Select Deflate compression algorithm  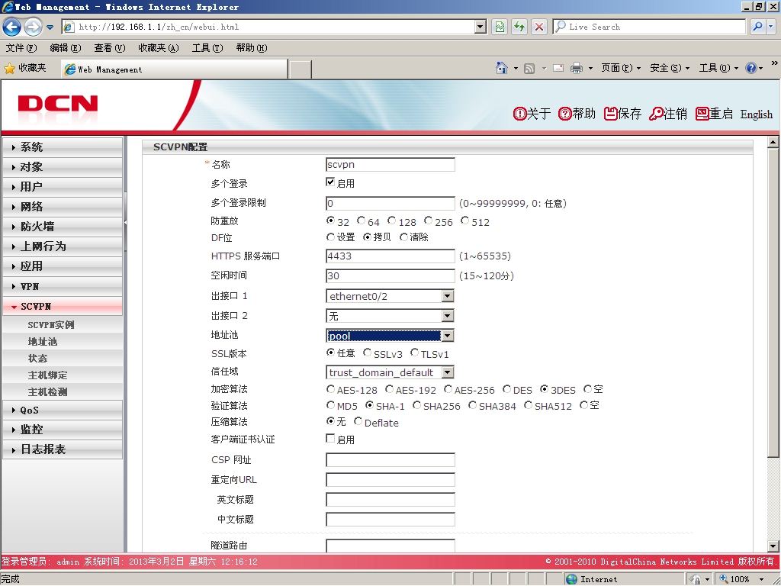[358, 421]
